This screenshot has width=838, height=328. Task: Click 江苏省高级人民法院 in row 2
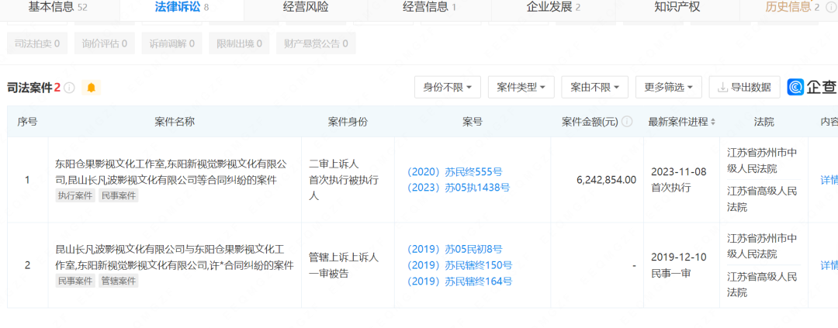point(763,285)
